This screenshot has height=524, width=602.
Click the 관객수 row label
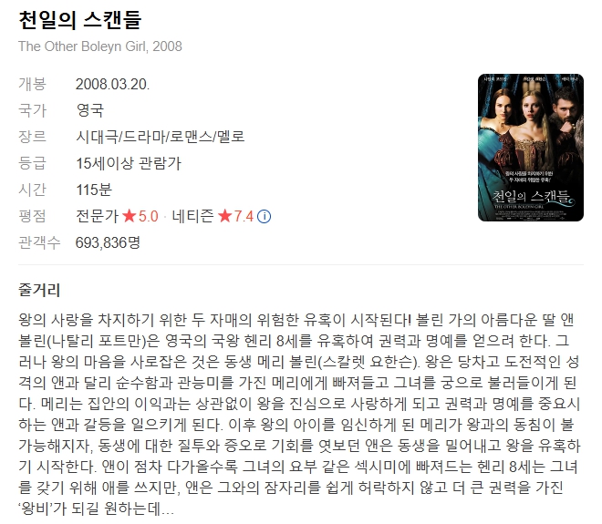pos(39,242)
